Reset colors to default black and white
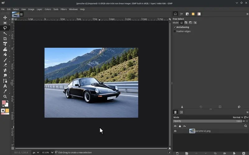Viewport: 249px width, 155px height. 3,106
